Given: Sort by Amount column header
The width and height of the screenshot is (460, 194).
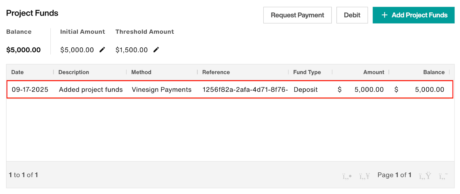Looking at the screenshot, I should coord(373,72).
